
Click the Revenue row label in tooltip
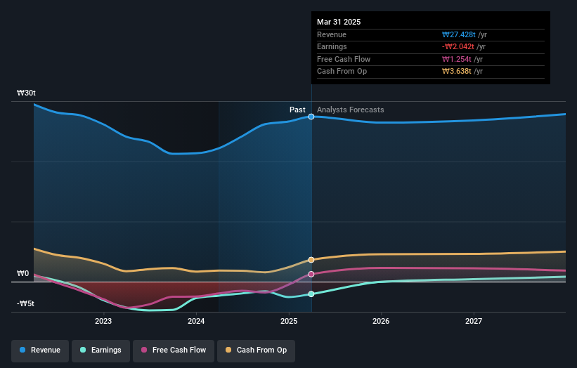click(x=332, y=34)
